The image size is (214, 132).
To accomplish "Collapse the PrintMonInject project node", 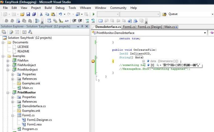I will tap(8, 70).
